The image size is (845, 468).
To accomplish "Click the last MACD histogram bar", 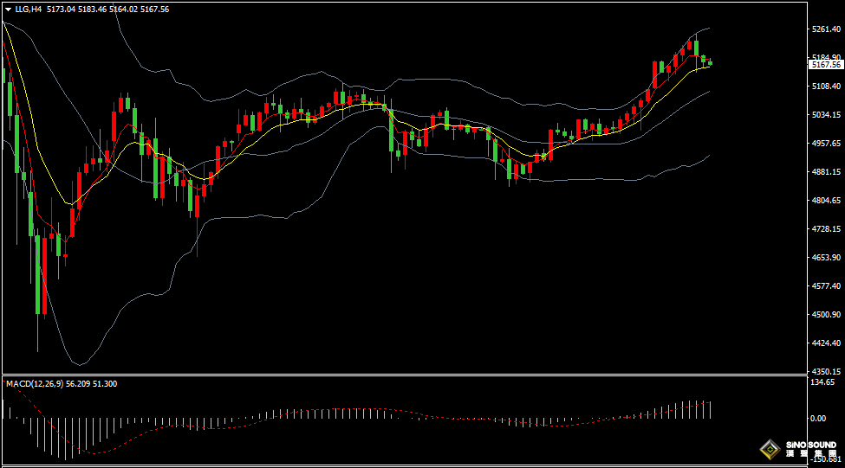I will tap(710, 410).
